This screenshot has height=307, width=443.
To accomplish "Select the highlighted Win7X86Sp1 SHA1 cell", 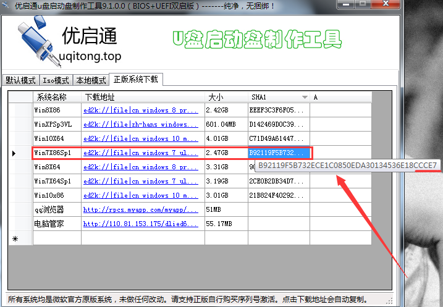I will click(x=278, y=153).
